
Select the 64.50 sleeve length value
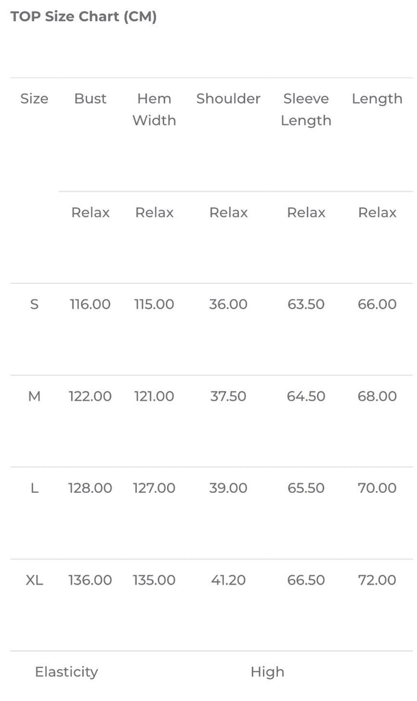(x=306, y=396)
